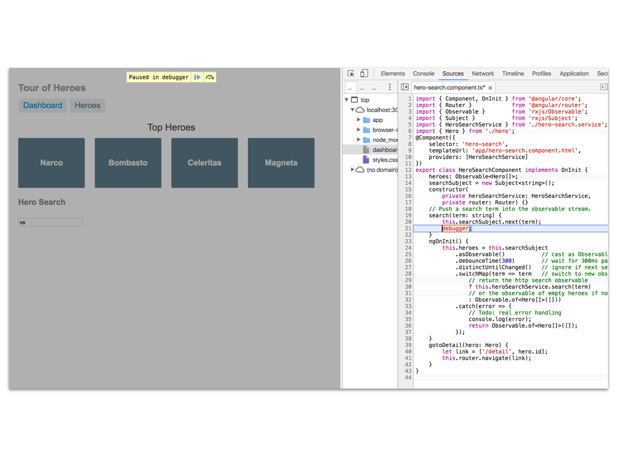Viewport: 617px width, 462px height.
Task: Resume script execution in paused banner
Action: (198, 77)
